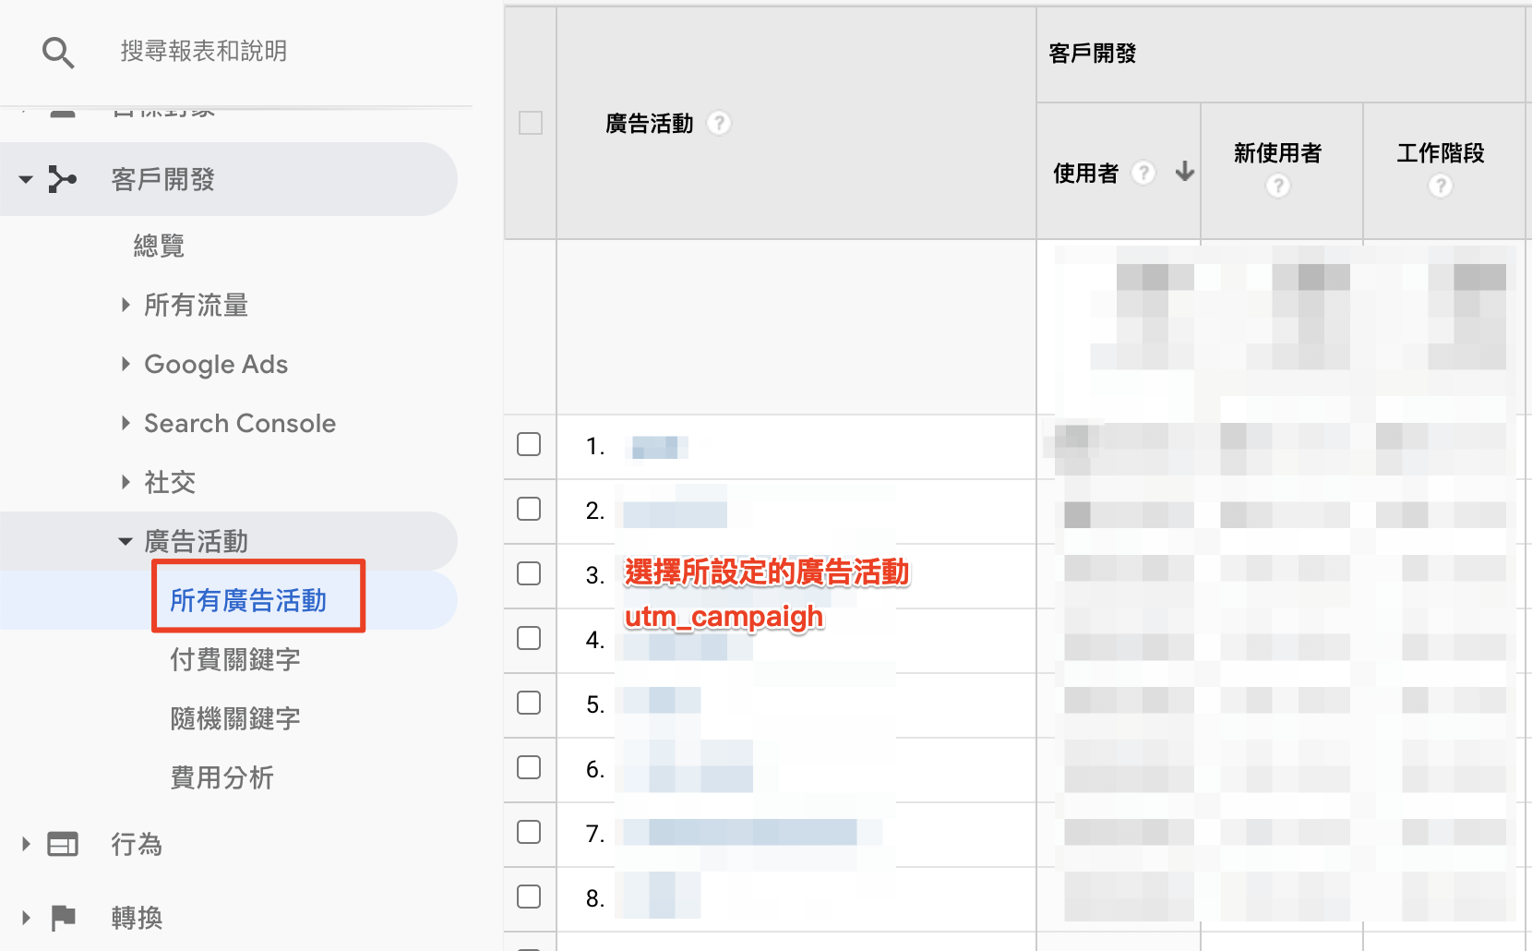Expand the 所有流量 submenu
This screenshot has height=951, width=1532.
click(x=126, y=305)
